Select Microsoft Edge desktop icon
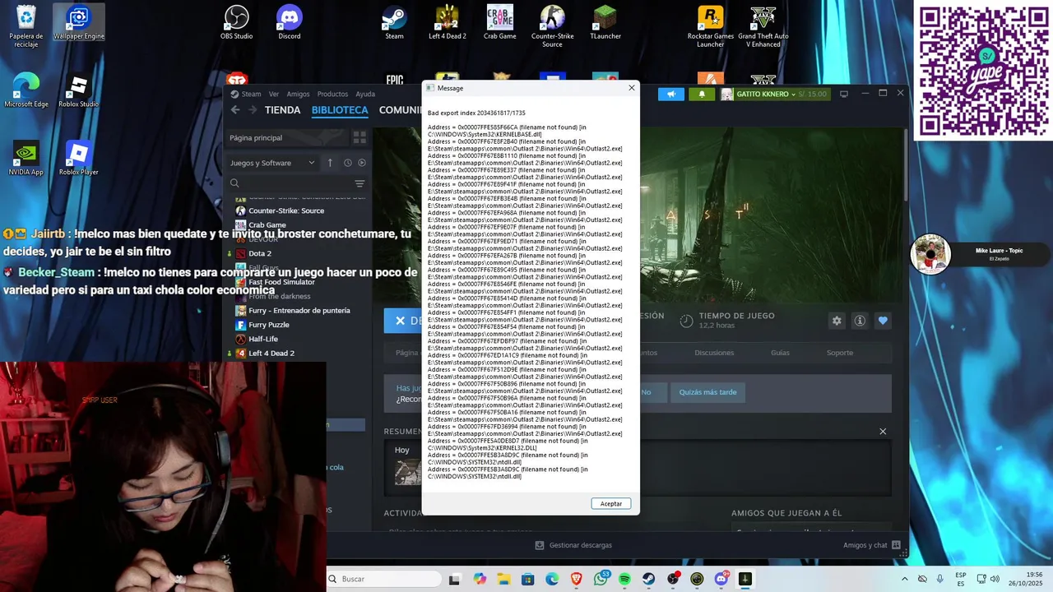Viewport: 1053px width, 592px height. [x=26, y=90]
